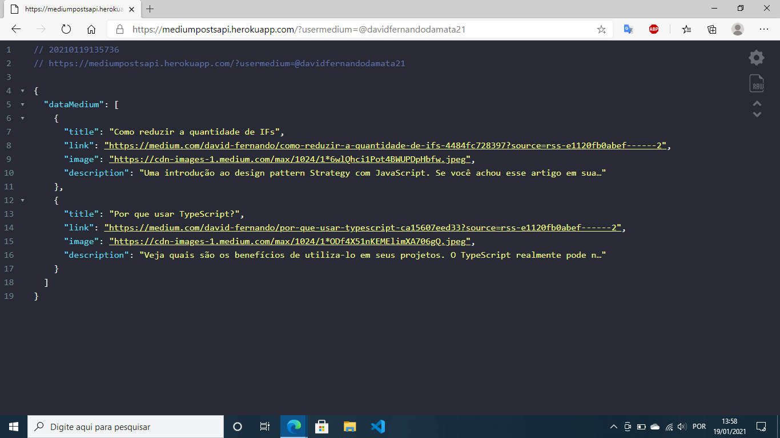Open Windows Start menu

coord(14,427)
